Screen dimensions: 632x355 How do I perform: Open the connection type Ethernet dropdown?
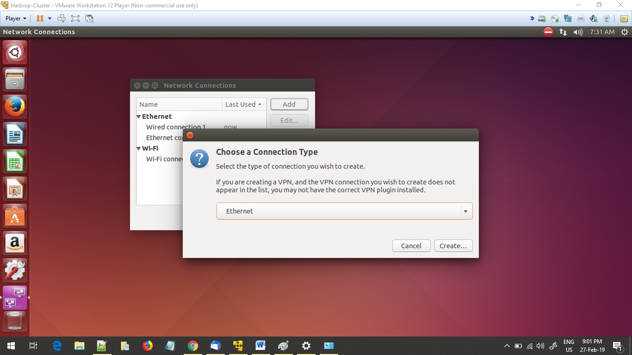point(344,211)
